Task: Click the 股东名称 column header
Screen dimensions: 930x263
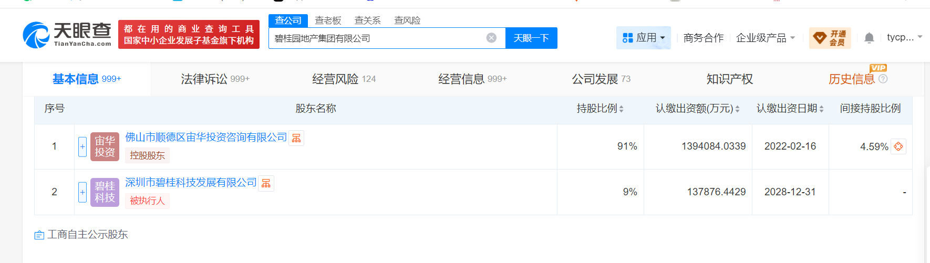Action: [x=315, y=109]
